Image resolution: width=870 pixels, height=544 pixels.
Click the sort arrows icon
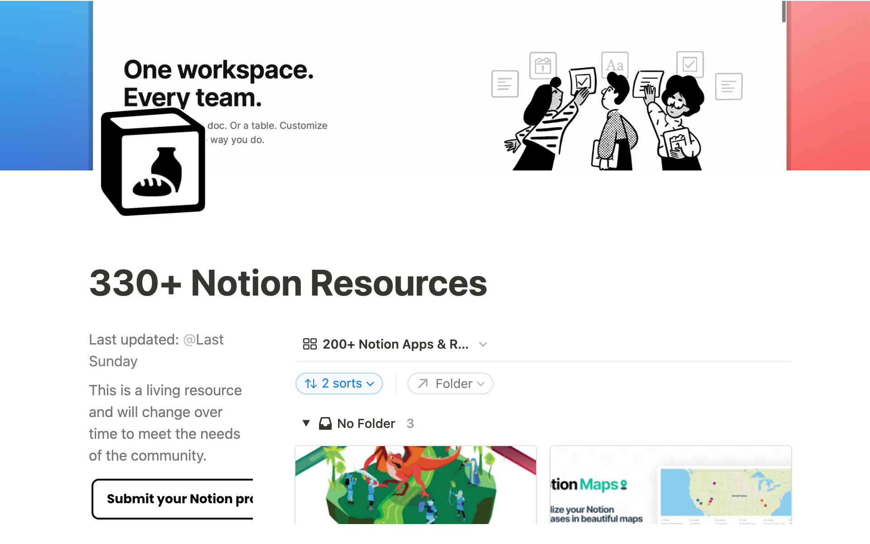311,384
